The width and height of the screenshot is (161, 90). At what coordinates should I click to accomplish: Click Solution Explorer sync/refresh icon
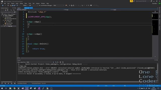(x=14, y=10)
